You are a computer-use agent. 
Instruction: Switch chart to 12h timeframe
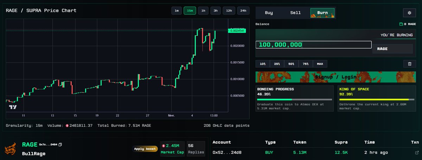(229, 11)
